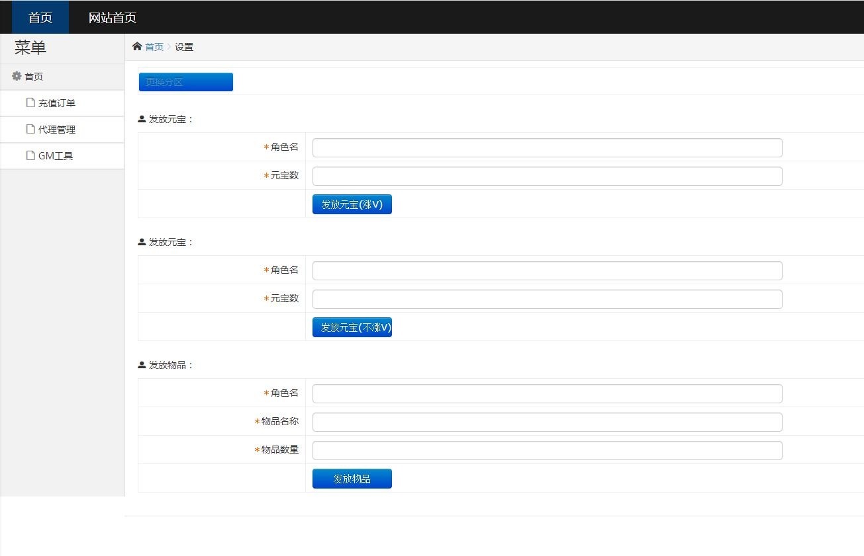Click the 物品名称 input field

[x=547, y=422]
